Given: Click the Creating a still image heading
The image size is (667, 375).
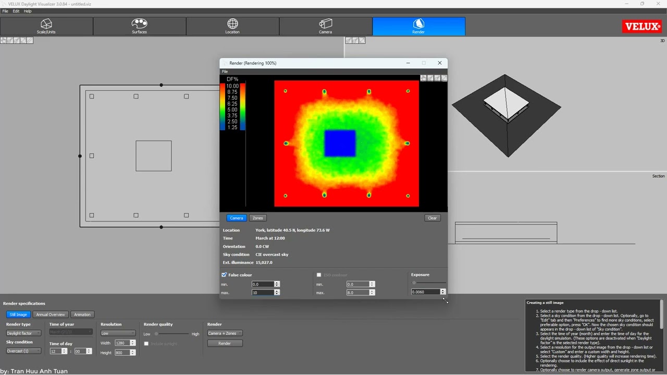Looking at the screenshot, I should [x=545, y=303].
